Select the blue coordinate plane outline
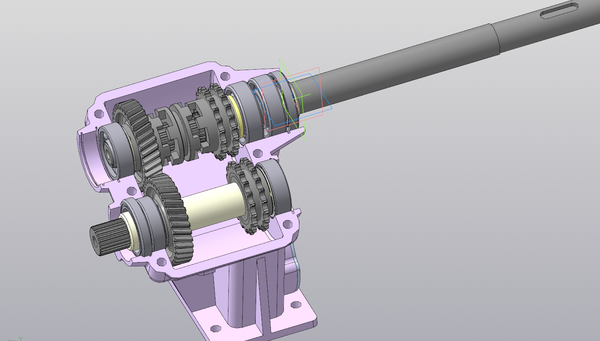The width and height of the screenshot is (600, 341). (293, 100)
